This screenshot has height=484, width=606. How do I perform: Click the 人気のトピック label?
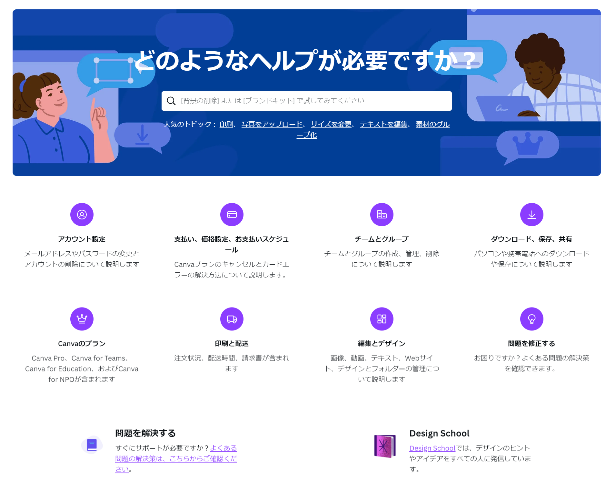click(190, 124)
